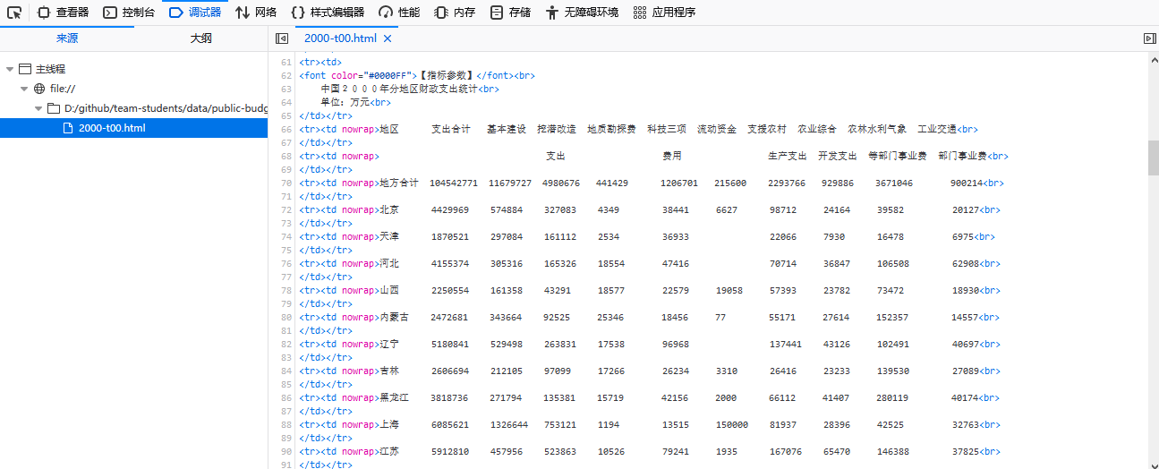Click the text 中国２０００年分地区财政支出统计
This screenshot has height=469, width=1159.
[x=399, y=89]
